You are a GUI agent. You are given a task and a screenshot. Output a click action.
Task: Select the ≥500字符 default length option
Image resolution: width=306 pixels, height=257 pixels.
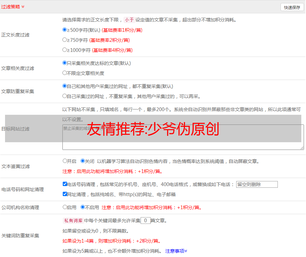tap(65, 30)
